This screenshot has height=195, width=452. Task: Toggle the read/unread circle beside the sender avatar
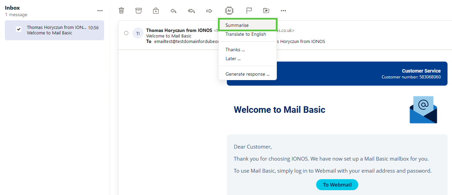(126, 33)
